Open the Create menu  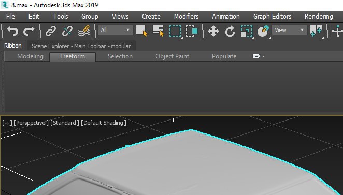pyautogui.click(x=151, y=17)
